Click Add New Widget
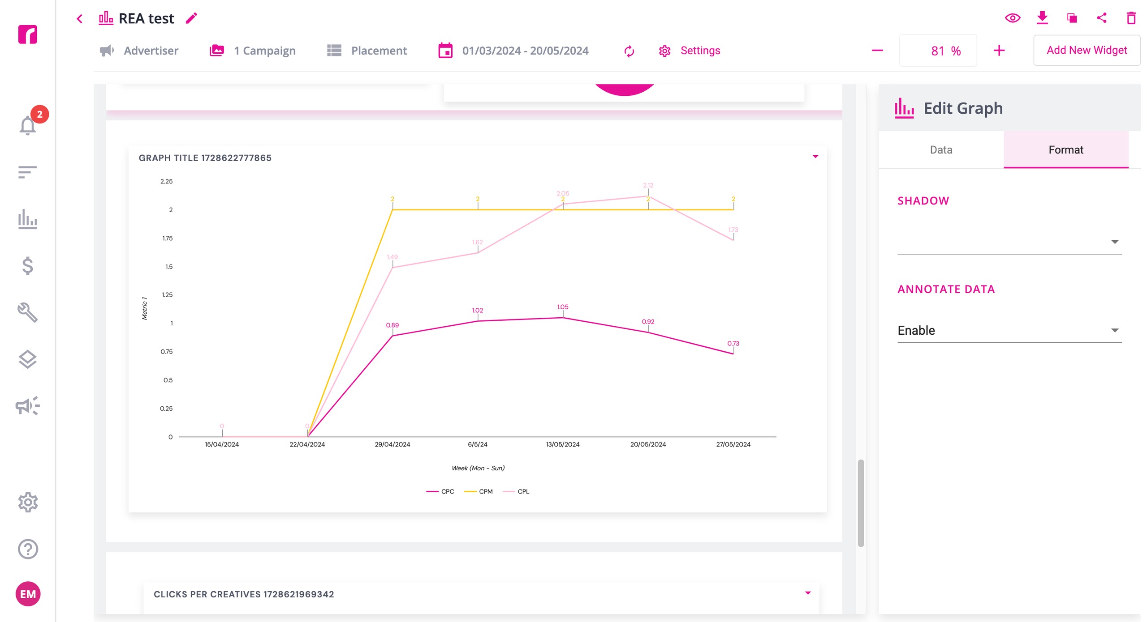Viewport: 1147px width, 622px height. (1087, 50)
